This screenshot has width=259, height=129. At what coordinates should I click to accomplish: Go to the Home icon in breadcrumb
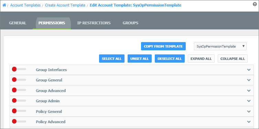(x=4, y=5)
